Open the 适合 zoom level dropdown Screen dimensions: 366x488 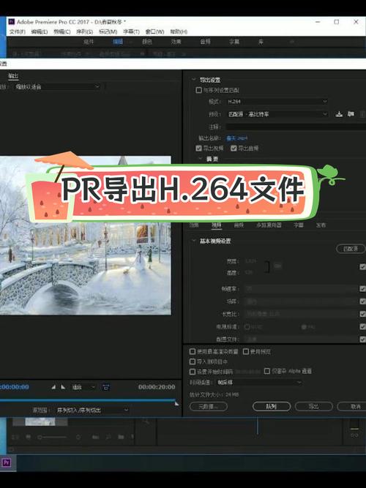pyautogui.click(x=83, y=387)
